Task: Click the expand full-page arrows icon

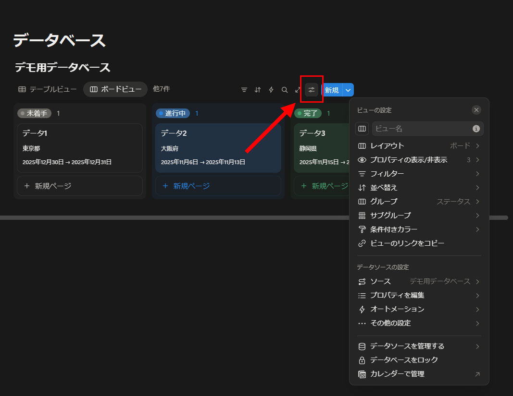Action: click(x=298, y=90)
